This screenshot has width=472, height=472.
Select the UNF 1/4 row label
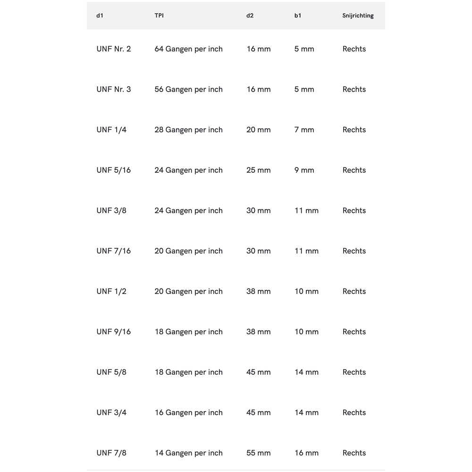[111, 130]
